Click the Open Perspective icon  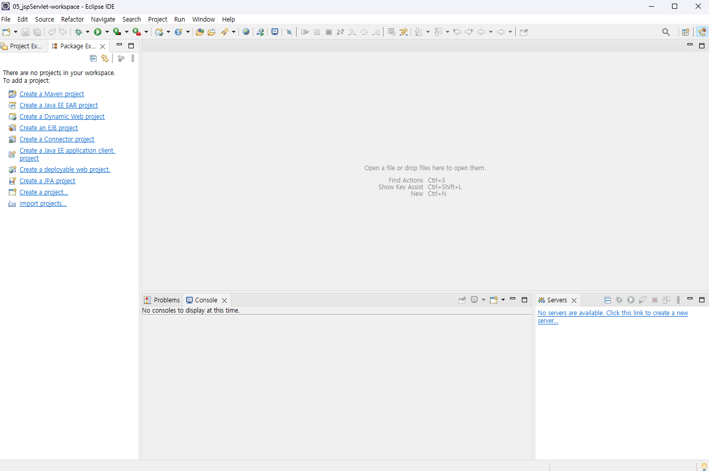[x=685, y=32]
